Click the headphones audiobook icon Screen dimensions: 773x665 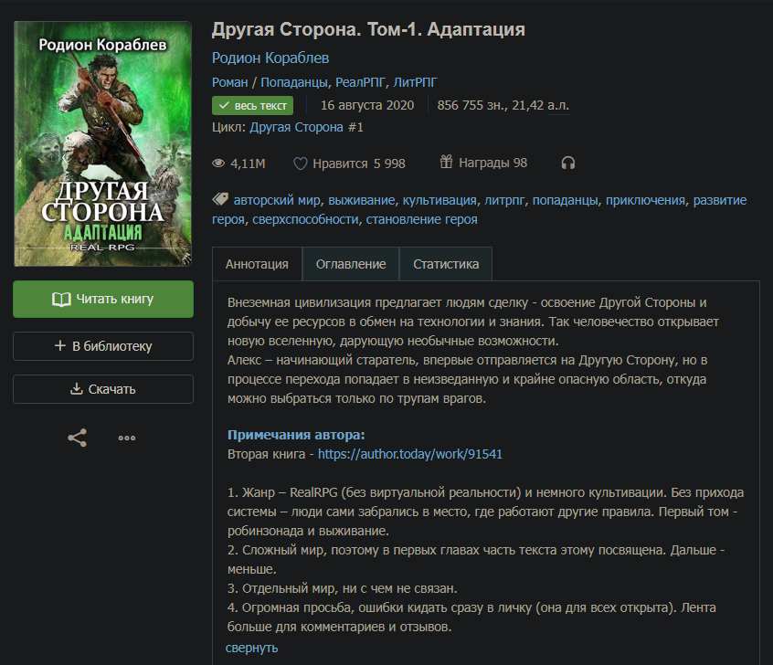pyautogui.click(x=568, y=164)
